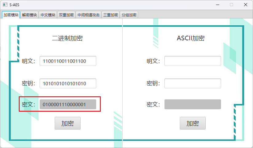The height and width of the screenshot is (148, 253).
Task: Switch to the 解密模块 tab
Action: tap(30, 15)
